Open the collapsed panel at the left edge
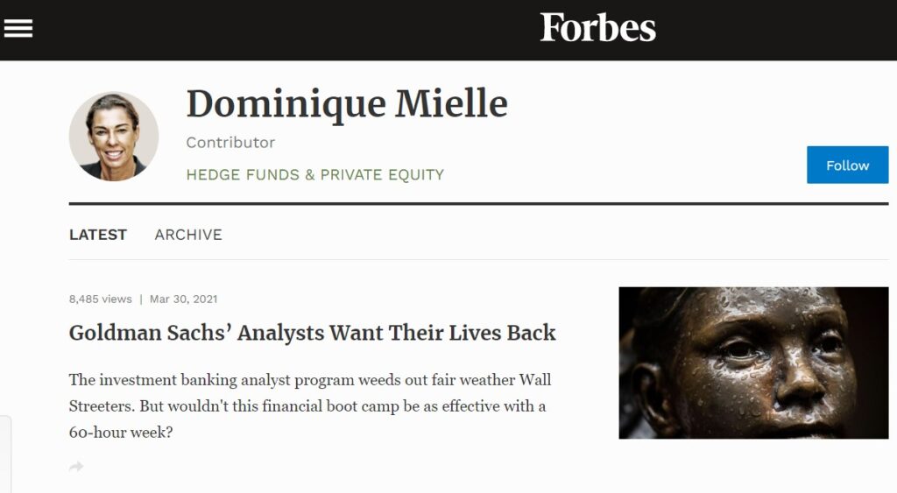 click(x=5, y=454)
